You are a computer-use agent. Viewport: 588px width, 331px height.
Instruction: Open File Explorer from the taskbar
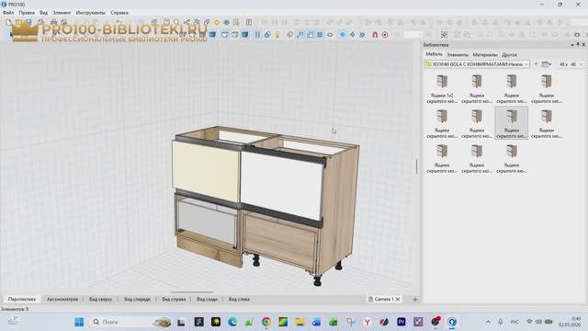pyautogui.click(x=300, y=322)
